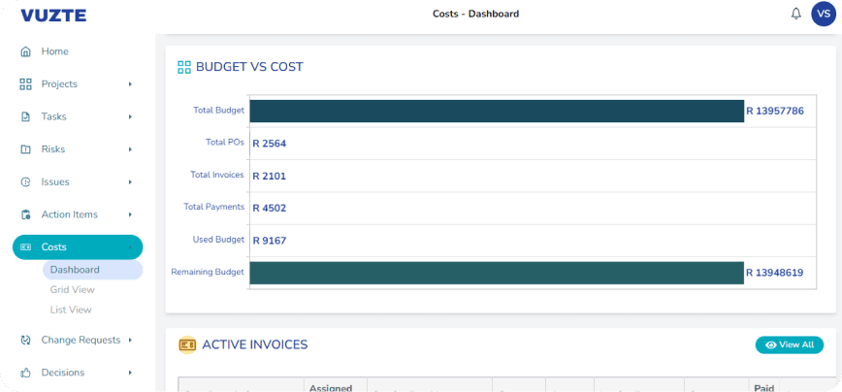842x392 pixels.
Task: Select Dashboard under Costs
Action: tap(92, 270)
